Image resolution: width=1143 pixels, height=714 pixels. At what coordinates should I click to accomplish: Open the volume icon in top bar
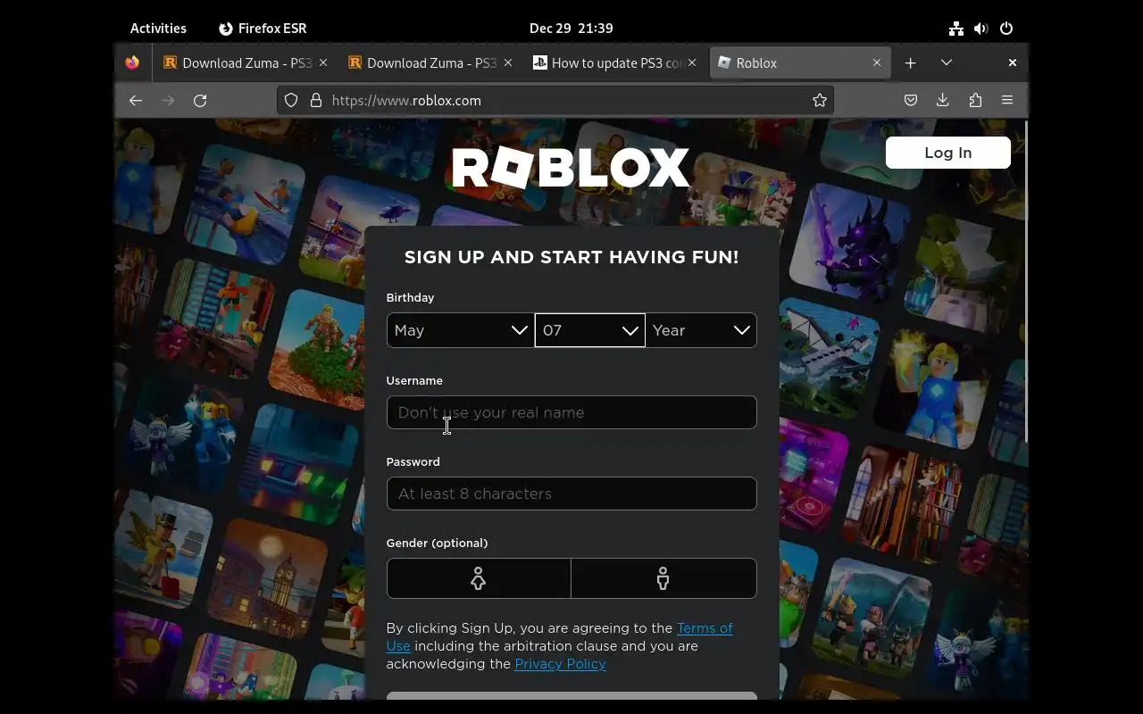(x=981, y=29)
